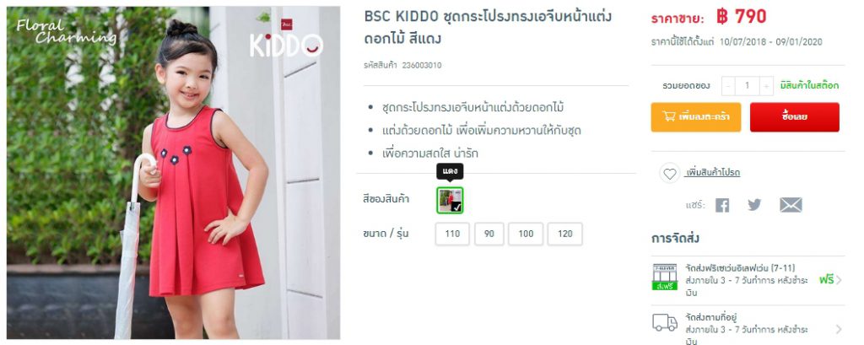
Task: Click the red buy now button
Action: point(795,117)
